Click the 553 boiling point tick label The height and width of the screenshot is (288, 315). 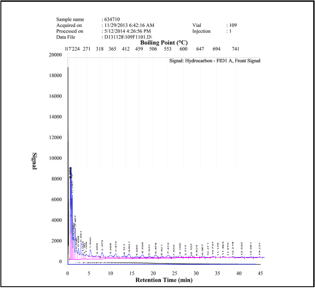168,49
